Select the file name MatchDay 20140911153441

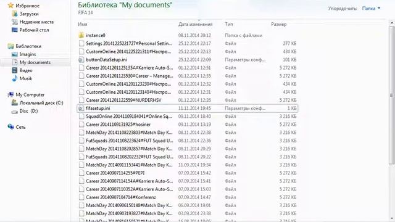pyautogui.click(x=129, y=165)
